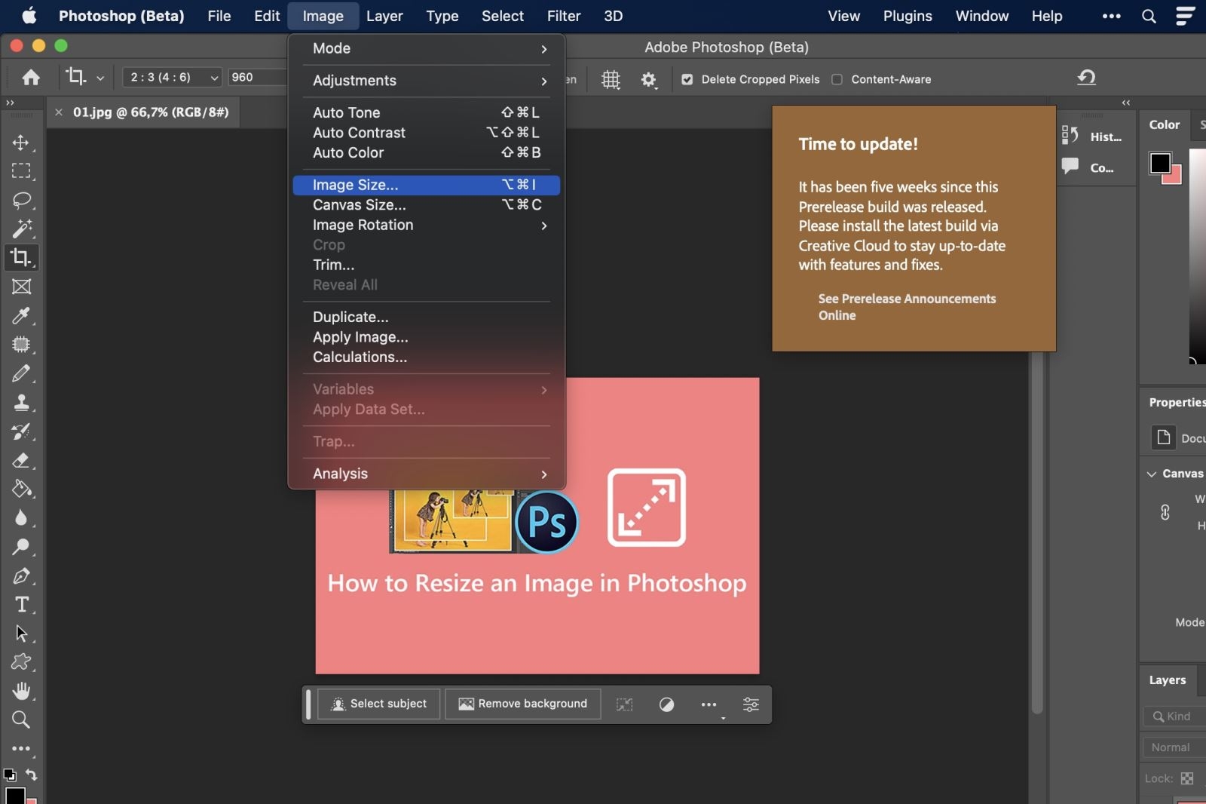Open the Apple menu
The height and width of the screenshot is (804, 1206).
[29, 16]
